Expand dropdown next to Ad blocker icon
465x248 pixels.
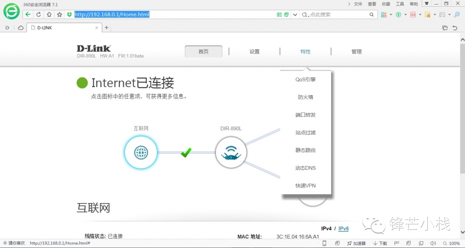420,15
